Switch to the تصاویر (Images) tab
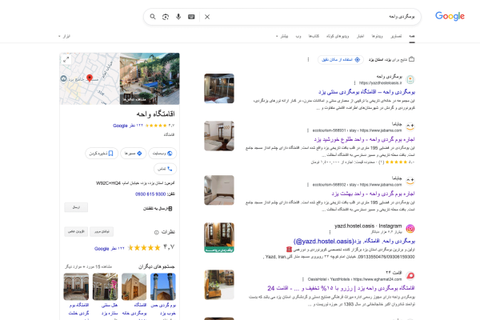The width and height of the screenshot is (480, 320). [396, 36]
